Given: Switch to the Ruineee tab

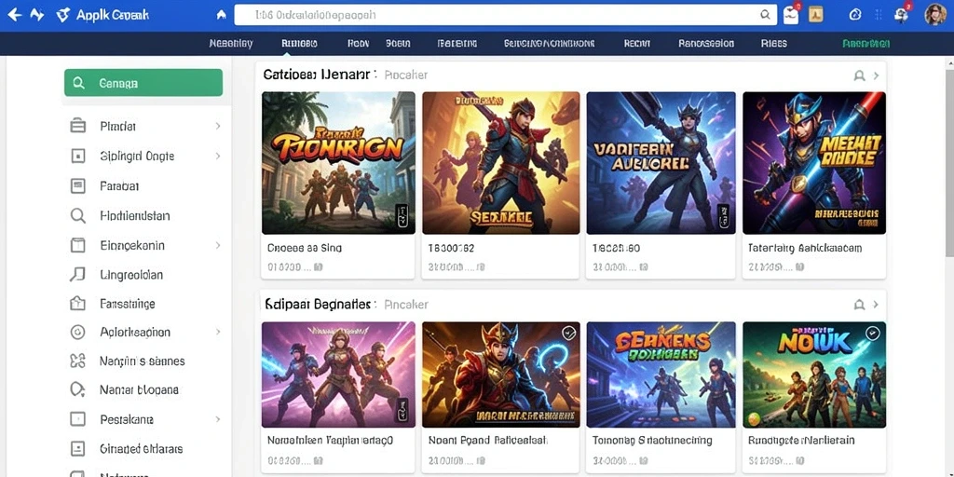Looking at the screenshot, I should (299, 43).
